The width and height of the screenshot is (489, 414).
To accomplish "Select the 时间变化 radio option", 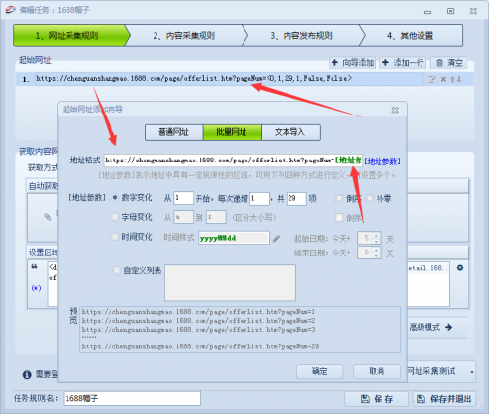I will click(115, 237).
